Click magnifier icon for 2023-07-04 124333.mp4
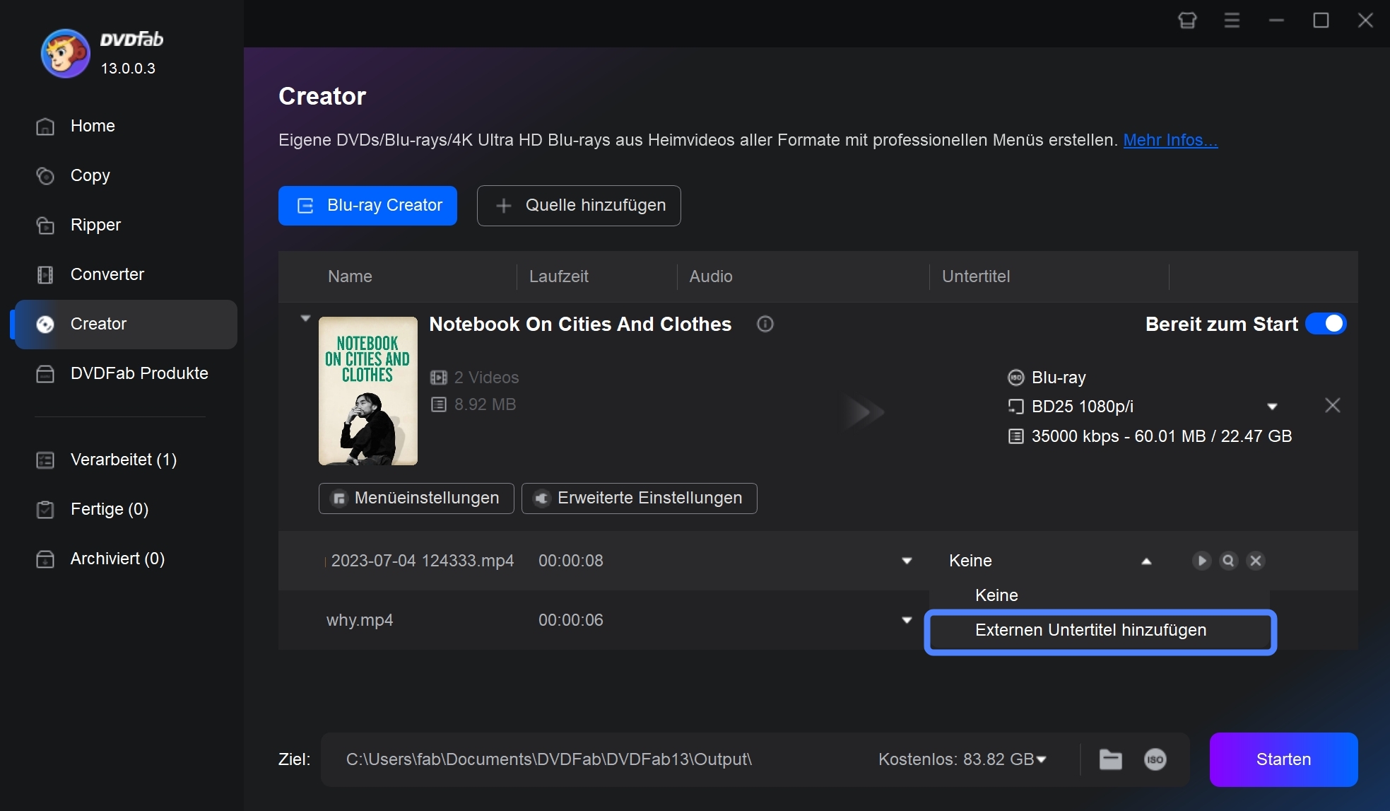The image size is (1390, 811). [1229, 561]
